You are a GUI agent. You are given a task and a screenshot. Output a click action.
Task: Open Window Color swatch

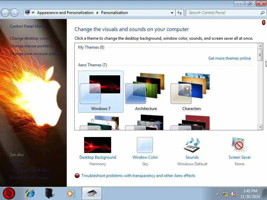(145, 145)
